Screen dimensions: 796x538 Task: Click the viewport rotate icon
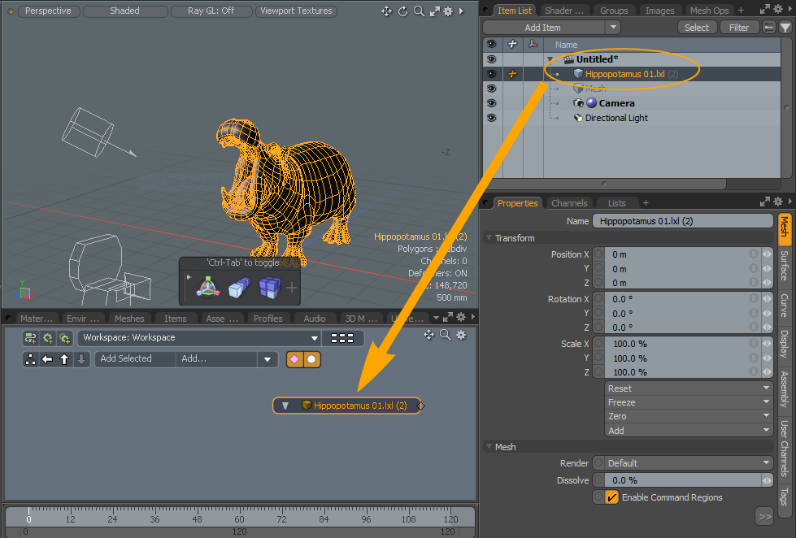coord(402,11)
